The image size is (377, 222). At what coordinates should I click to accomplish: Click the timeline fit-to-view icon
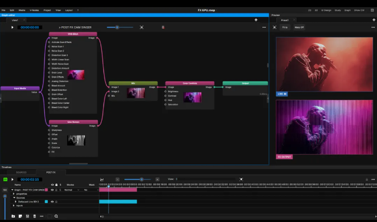pos(241,179)
